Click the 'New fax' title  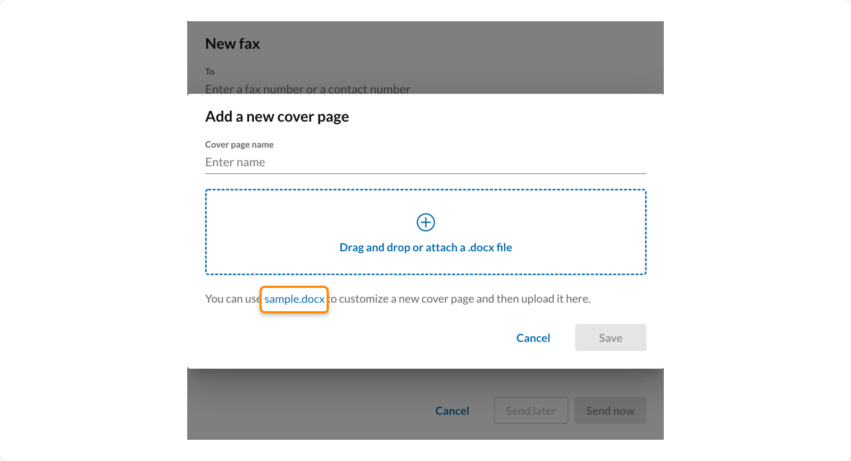[x=232, y=44]
